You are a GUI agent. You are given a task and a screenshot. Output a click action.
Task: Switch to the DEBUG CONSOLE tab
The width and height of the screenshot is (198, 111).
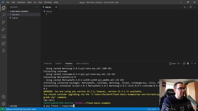click(82, 64)
